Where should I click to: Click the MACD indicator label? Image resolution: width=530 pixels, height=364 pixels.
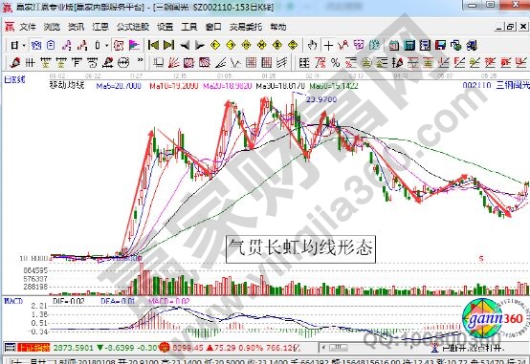tap(13, 301)
